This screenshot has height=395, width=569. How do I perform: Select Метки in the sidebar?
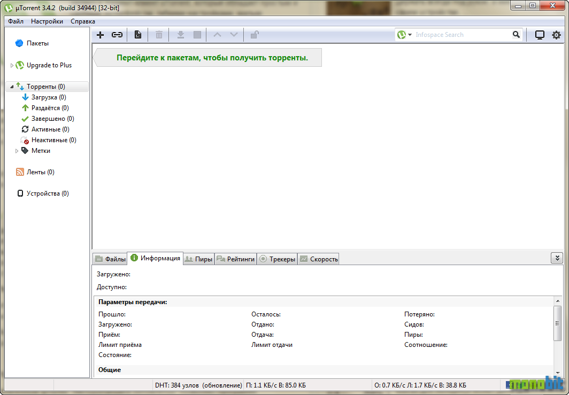click(41, 151)
